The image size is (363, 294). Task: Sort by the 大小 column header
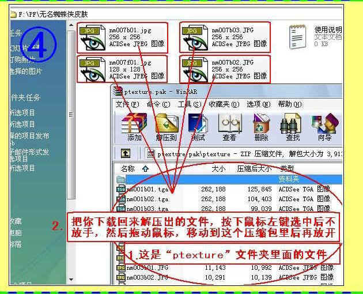(x=218, y=169)
